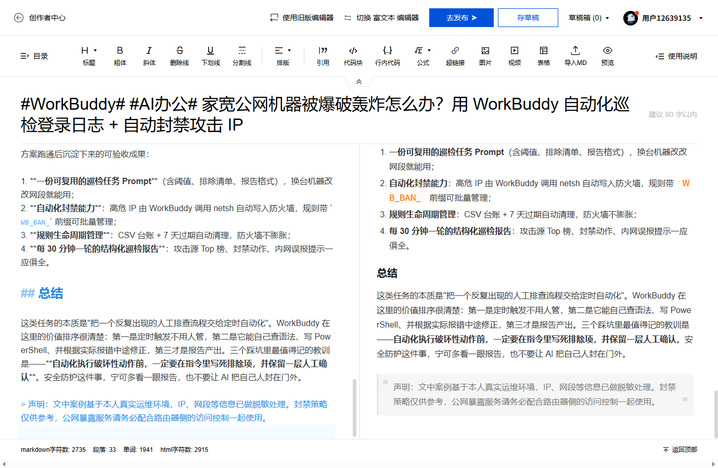
Task: Click the 建议 80 字以内 title hint
Action: [x=673, y=114]
